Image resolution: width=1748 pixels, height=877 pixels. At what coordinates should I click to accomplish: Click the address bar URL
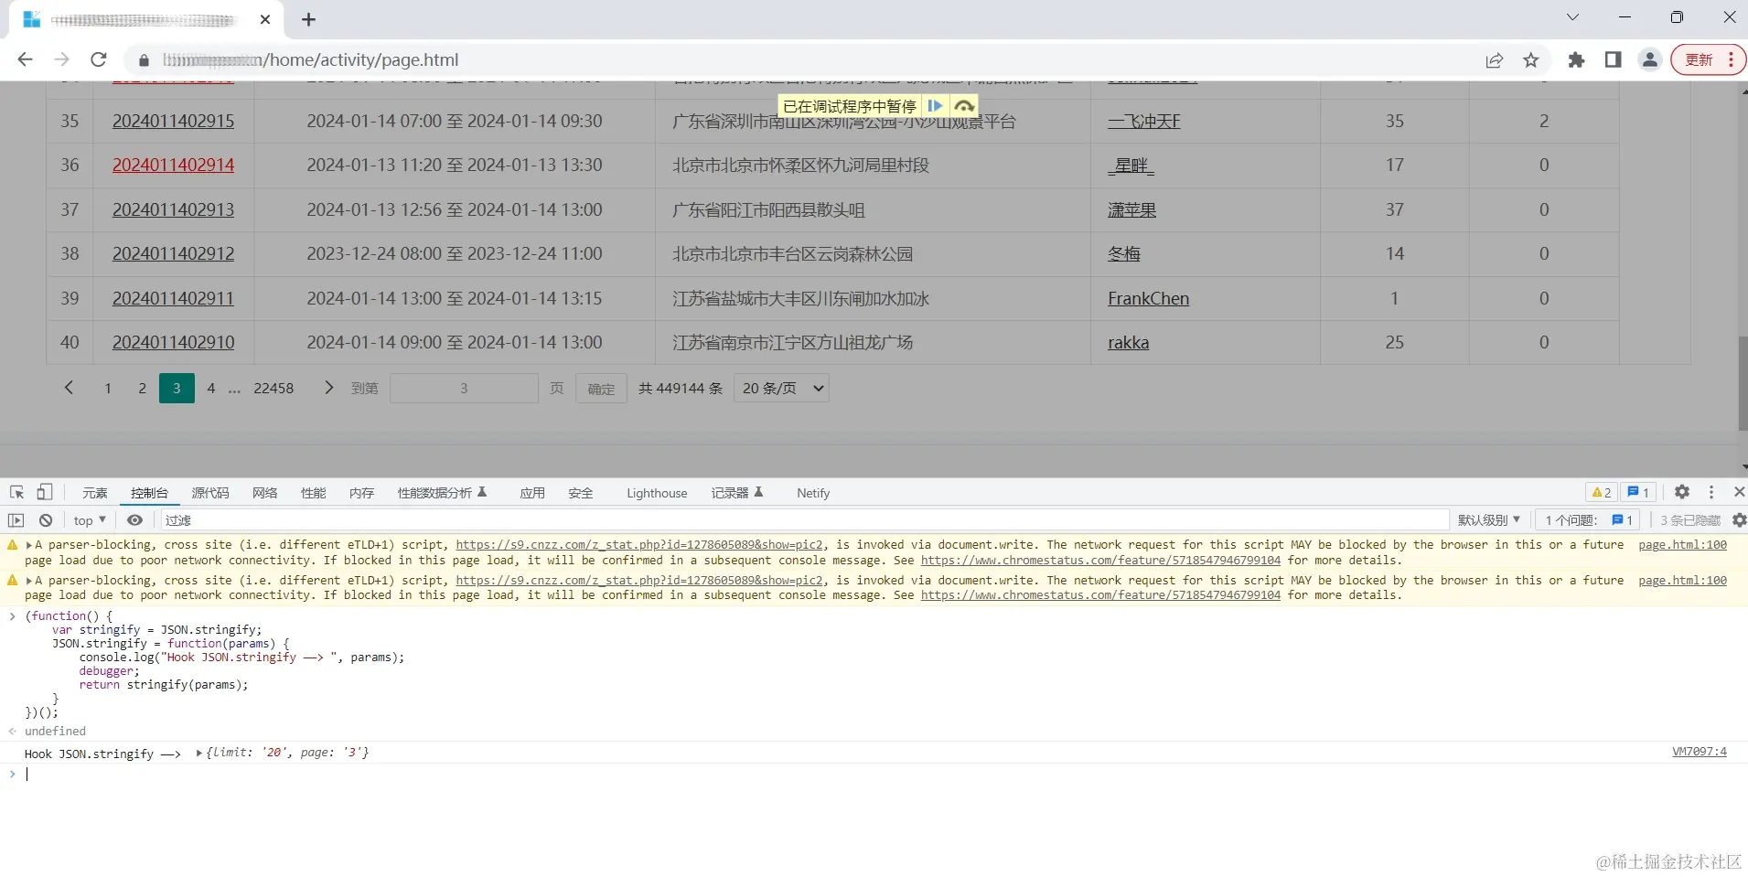311,59
